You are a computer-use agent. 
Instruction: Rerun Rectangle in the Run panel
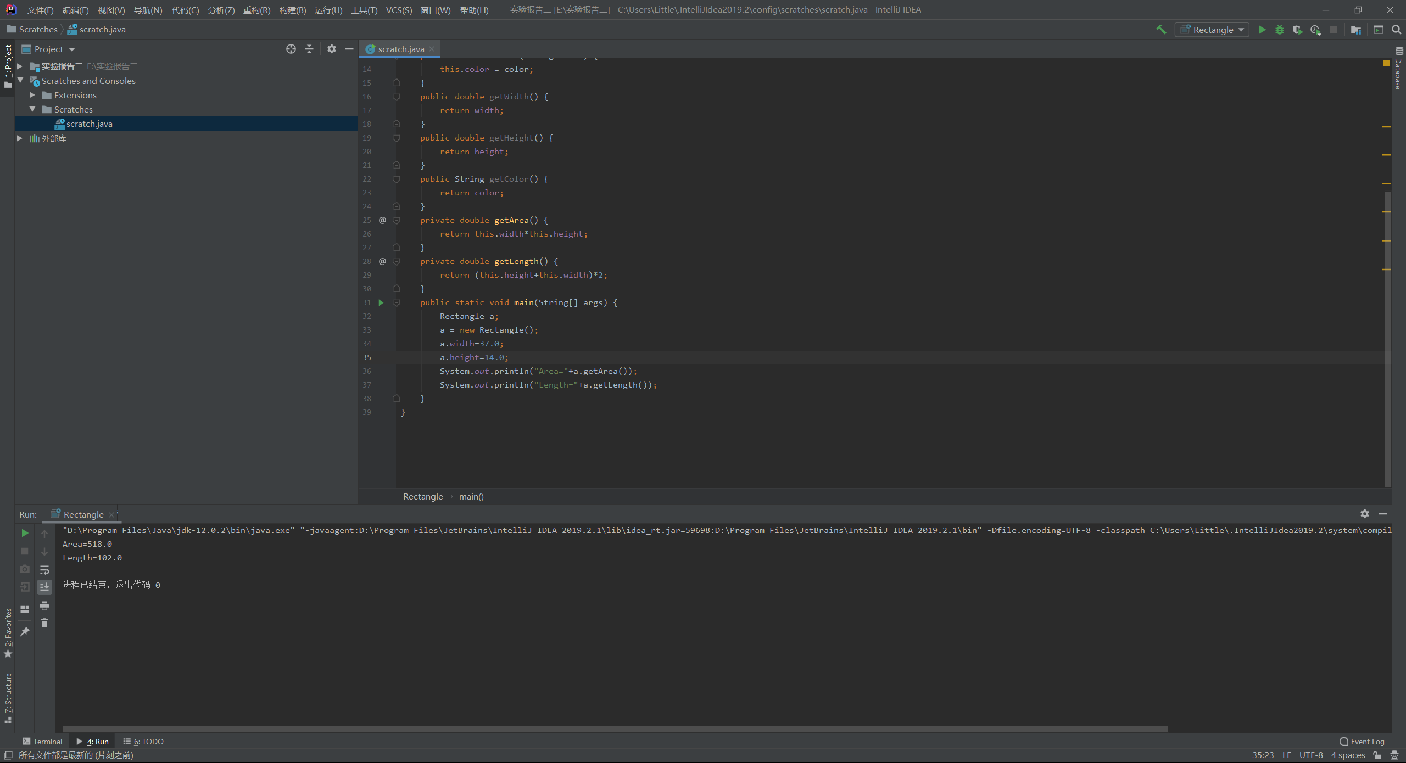25,533
